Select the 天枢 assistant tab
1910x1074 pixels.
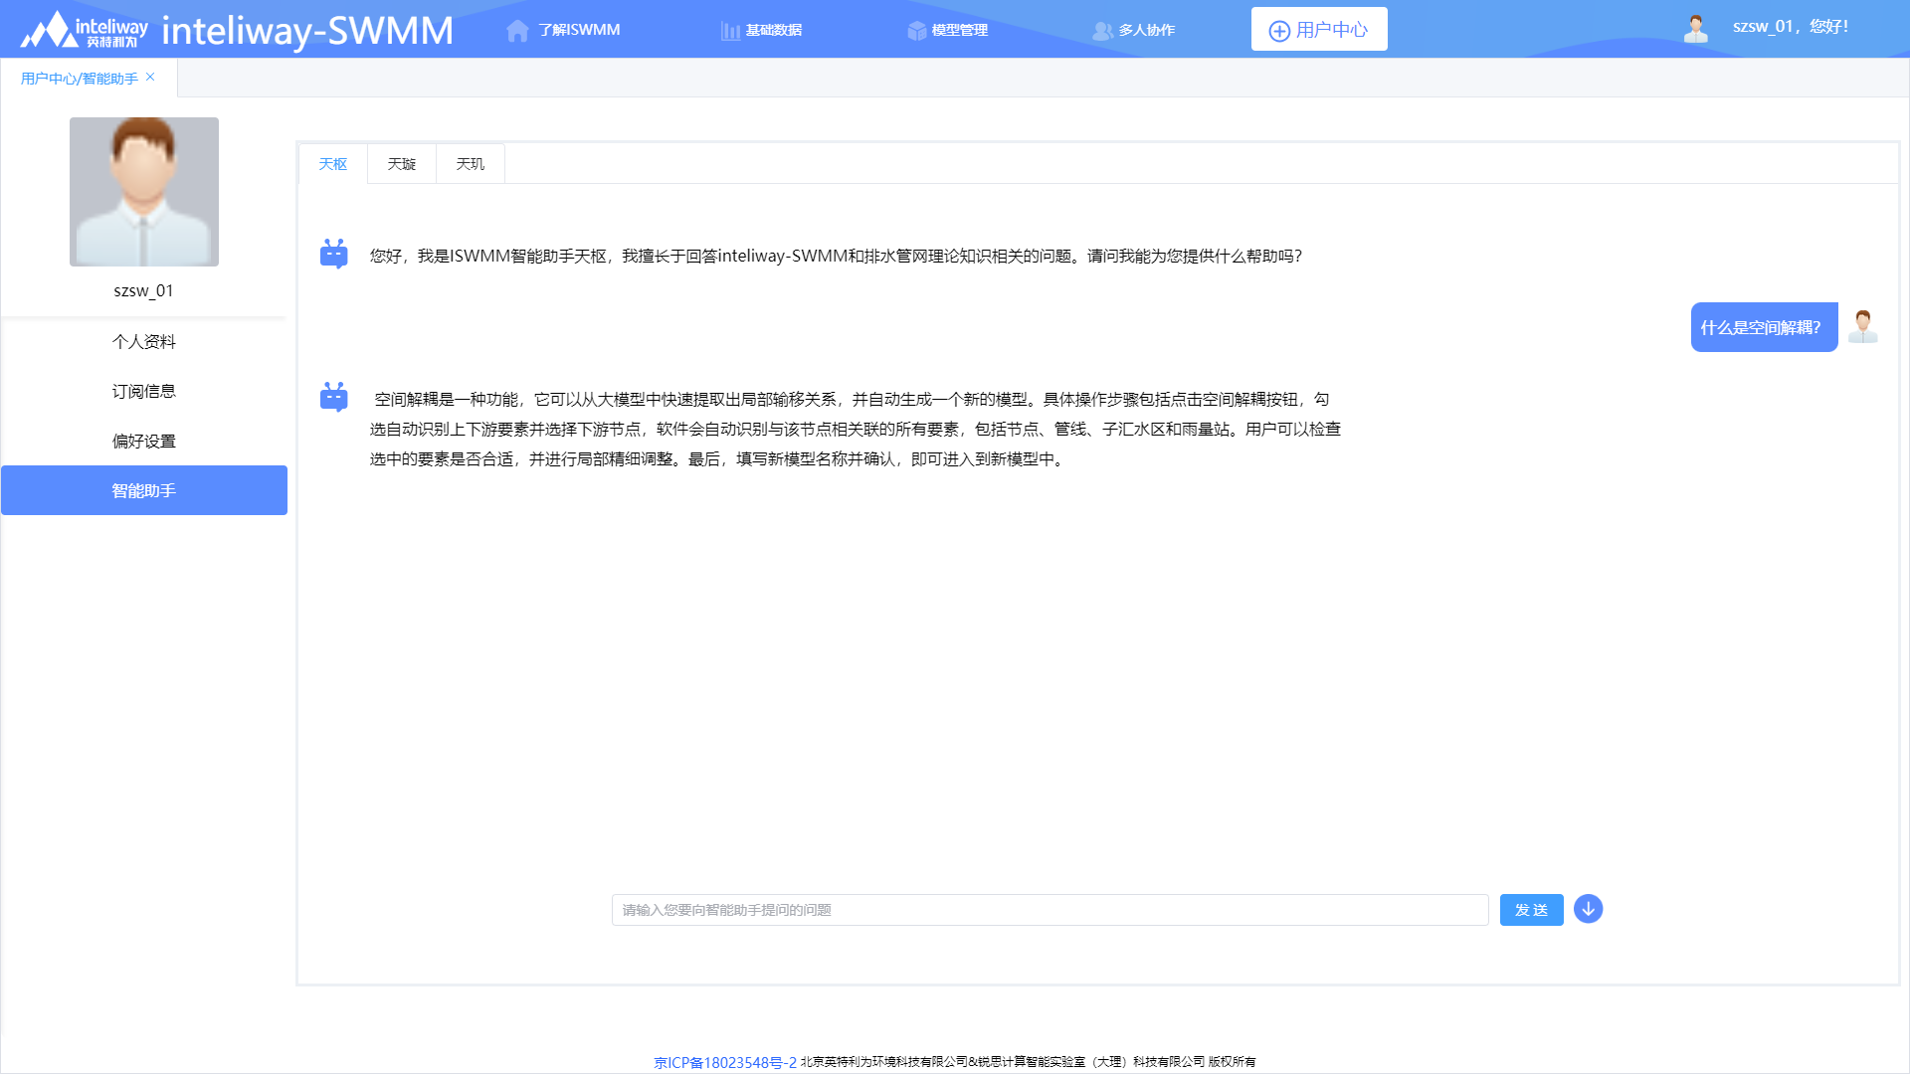(333, 164)
